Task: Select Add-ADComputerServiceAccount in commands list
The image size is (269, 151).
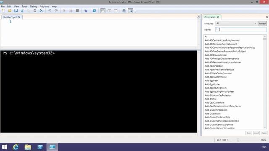Action: click(x=221, y=44)
